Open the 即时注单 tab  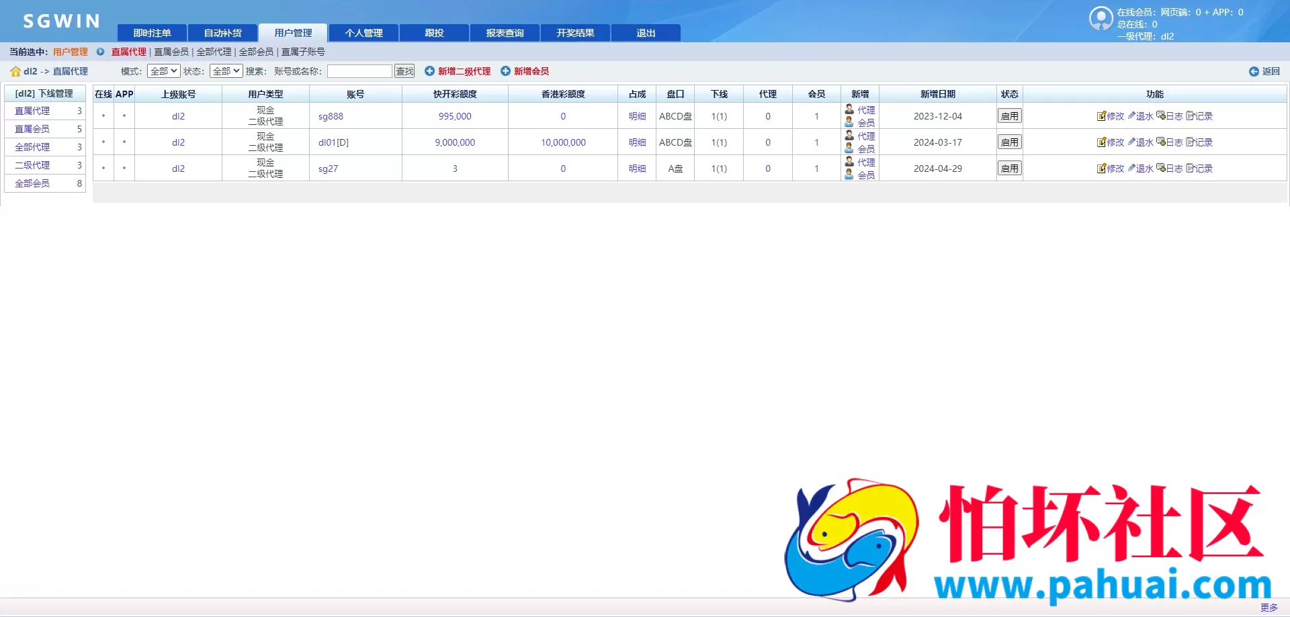pyautogui.click(x=152, y=33)
